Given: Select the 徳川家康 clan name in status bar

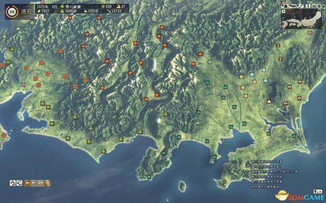Looking at the screenshot, I should [x=73, y=6].
